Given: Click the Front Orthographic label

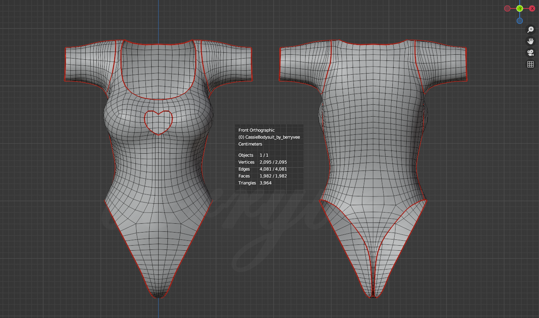Looking at the screenshot, I should 256,130.
